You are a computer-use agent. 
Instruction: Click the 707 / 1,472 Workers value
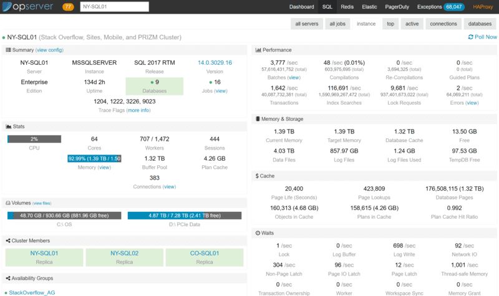tap(154, 139)
